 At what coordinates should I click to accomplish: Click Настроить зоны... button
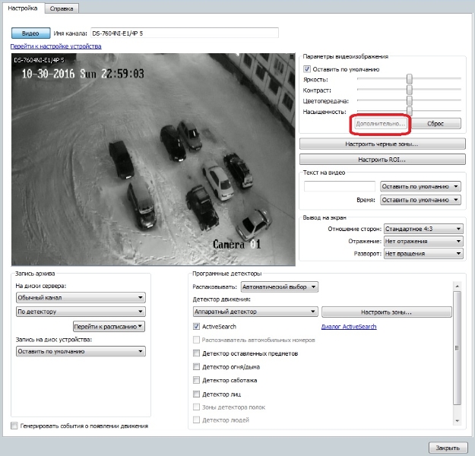(x=387, y=312)
